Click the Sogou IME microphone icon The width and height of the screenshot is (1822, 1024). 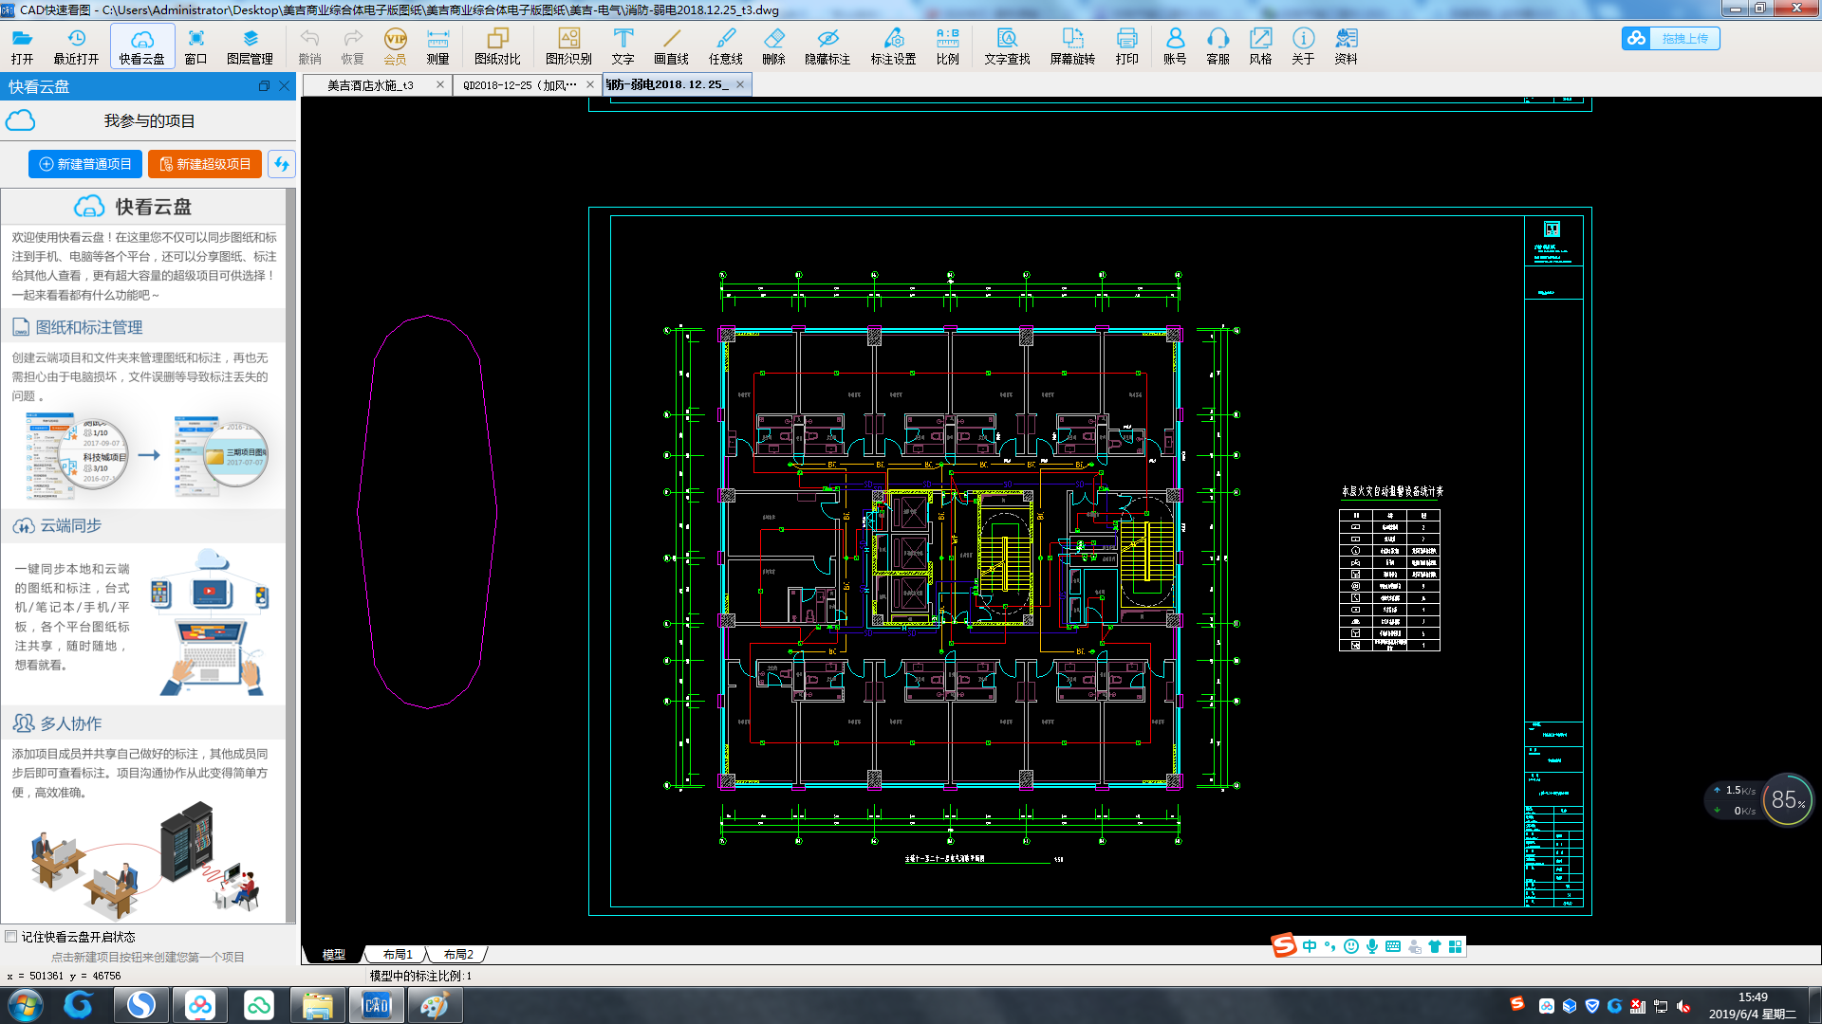(x=1372, y=946)
